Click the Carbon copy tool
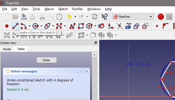Screen dimensions: 175x100 [x=137, y=26]
